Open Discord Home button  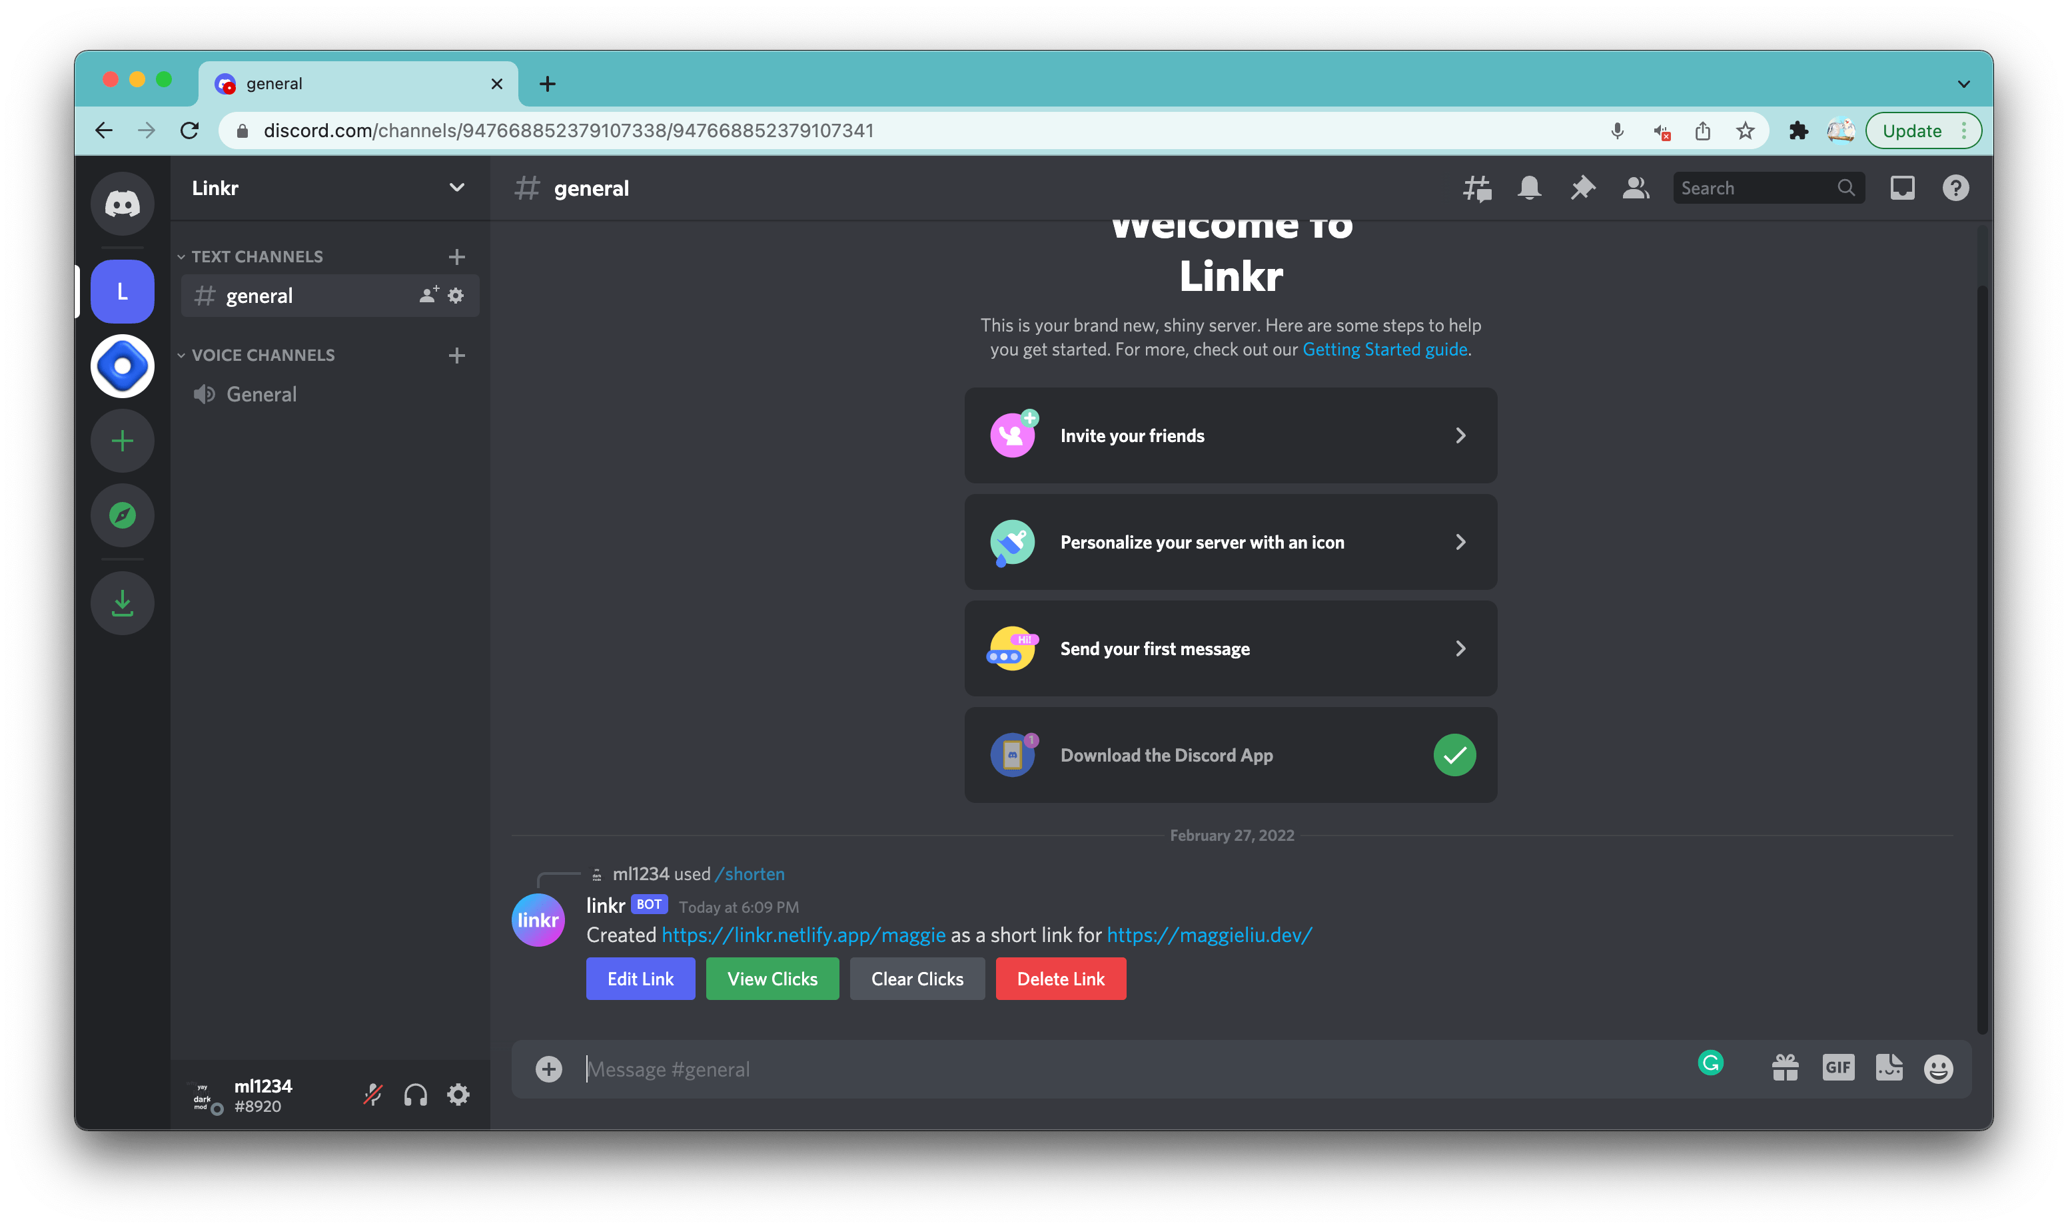point(122,203)
